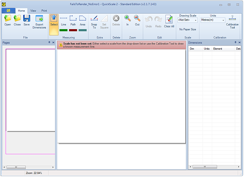Click Clear All in the Edit group
This screenshot has width=244, height=177.
click(169, 21)
